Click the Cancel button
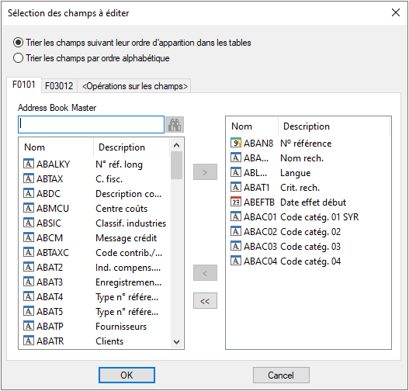This screenshot has height=391, width=409. coord(281,375)
